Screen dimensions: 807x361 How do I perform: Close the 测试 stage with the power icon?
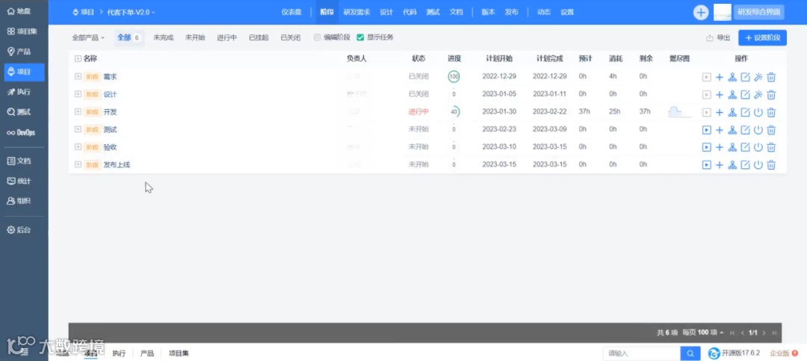(758, 130)
